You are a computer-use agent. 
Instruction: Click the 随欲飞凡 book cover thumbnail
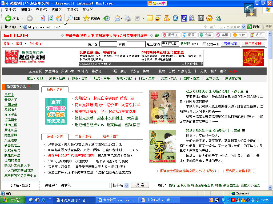(x=162, y=107)
